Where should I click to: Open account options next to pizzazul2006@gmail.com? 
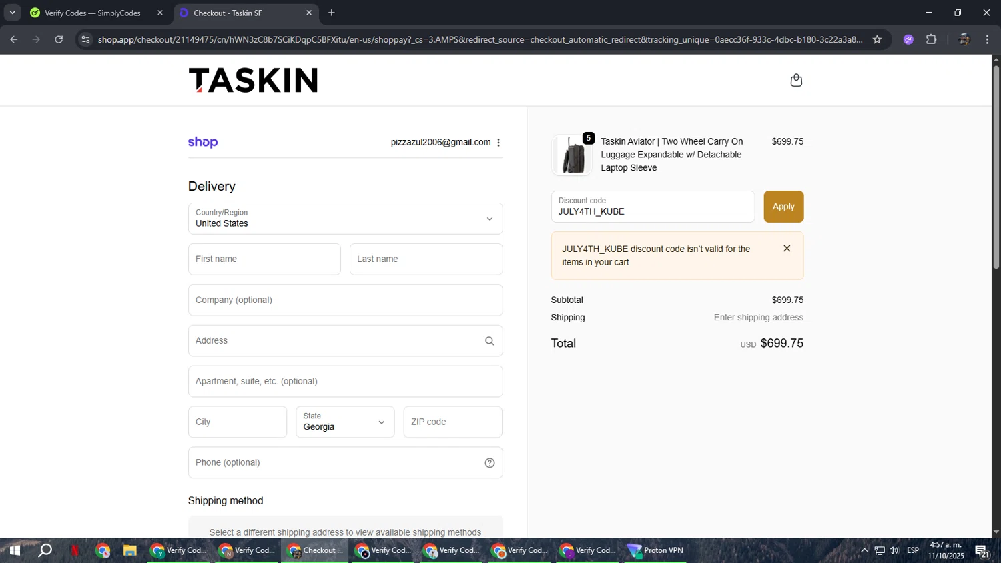(498, 143)
